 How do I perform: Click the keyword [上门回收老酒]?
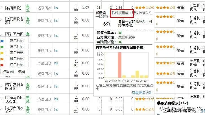[14, 21]
